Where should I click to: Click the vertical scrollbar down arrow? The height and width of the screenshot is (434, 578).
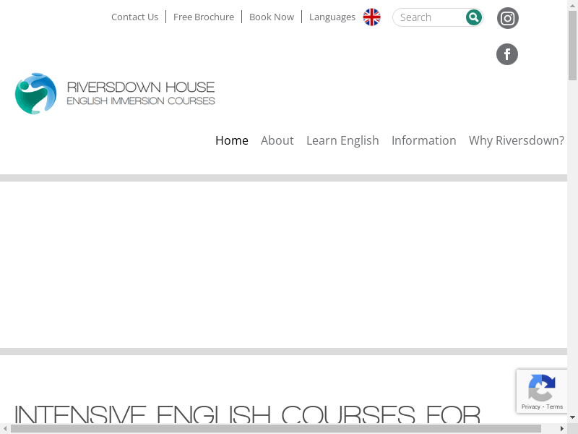click(x=572, y=417)
